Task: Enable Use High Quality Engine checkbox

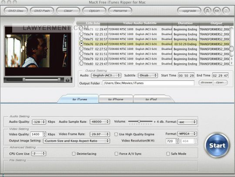Action: 116,134
